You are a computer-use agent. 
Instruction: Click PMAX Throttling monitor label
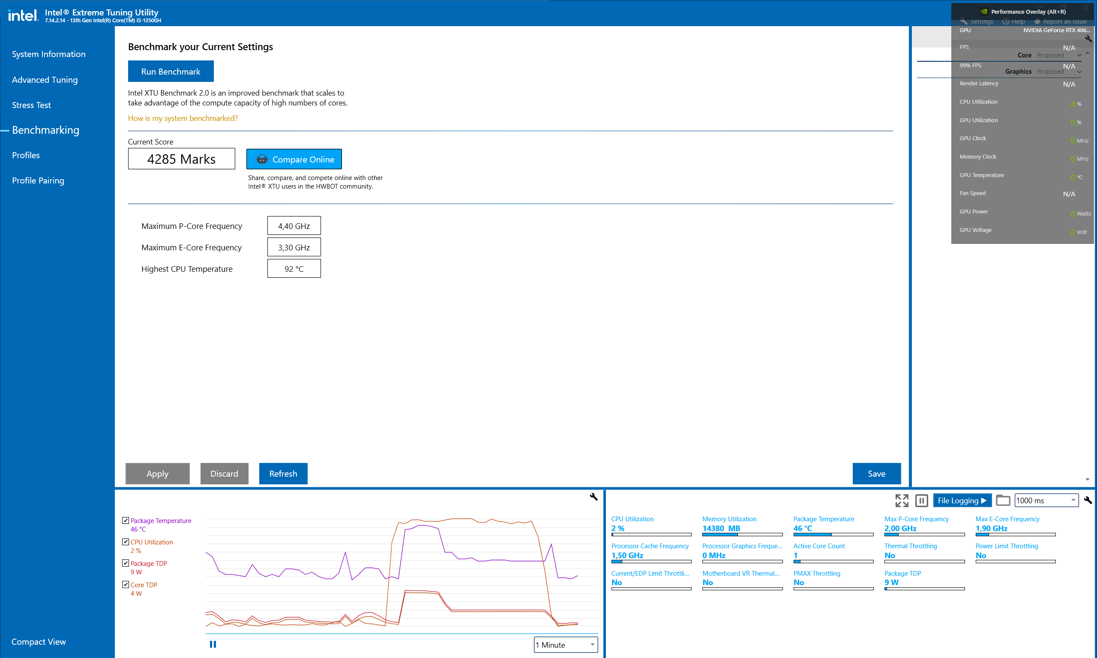817,574
